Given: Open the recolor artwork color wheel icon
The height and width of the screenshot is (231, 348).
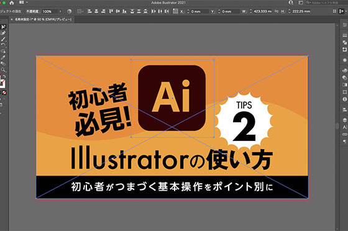Looking at the screenshot, I should 69,11.
